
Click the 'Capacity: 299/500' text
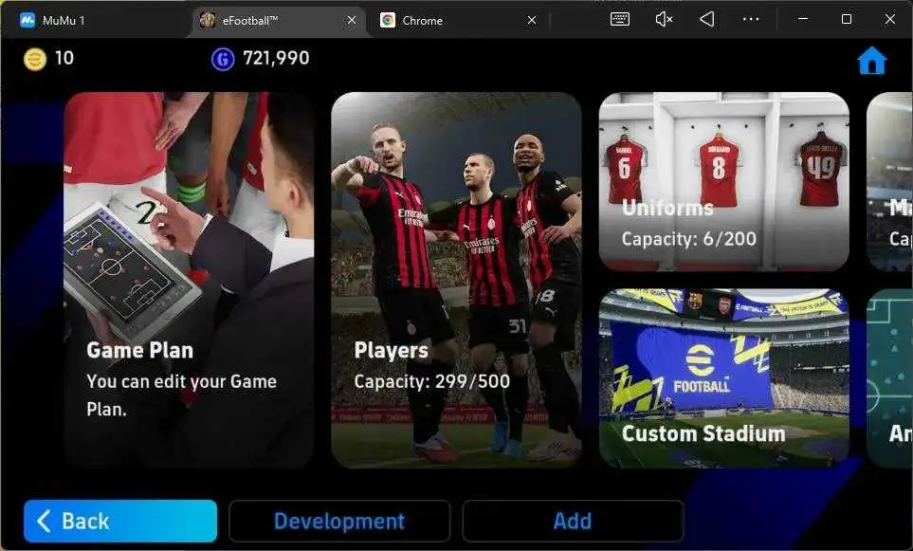click(432, 381)
